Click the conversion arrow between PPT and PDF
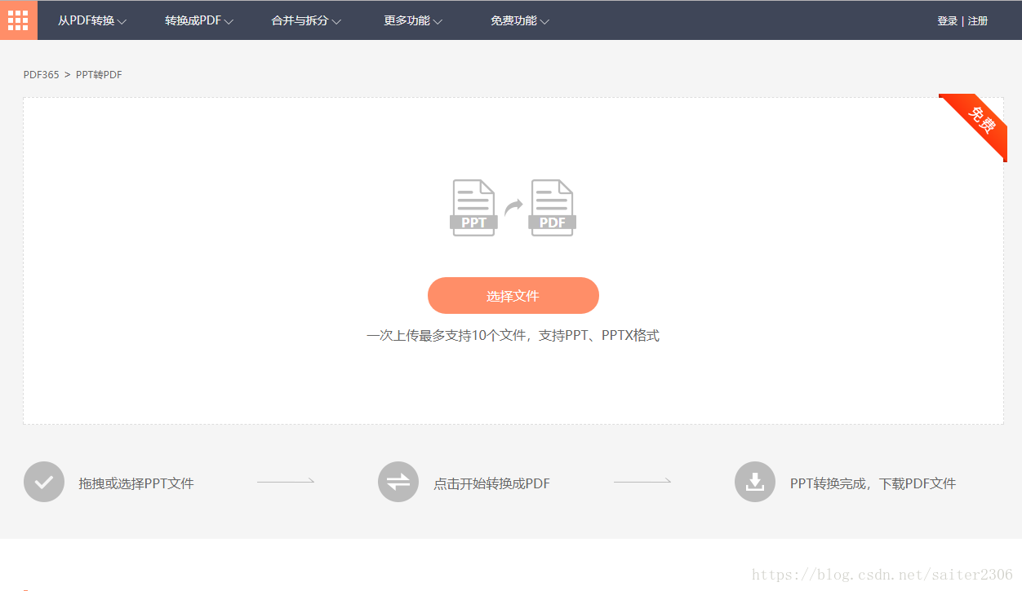 pos(513,207)
